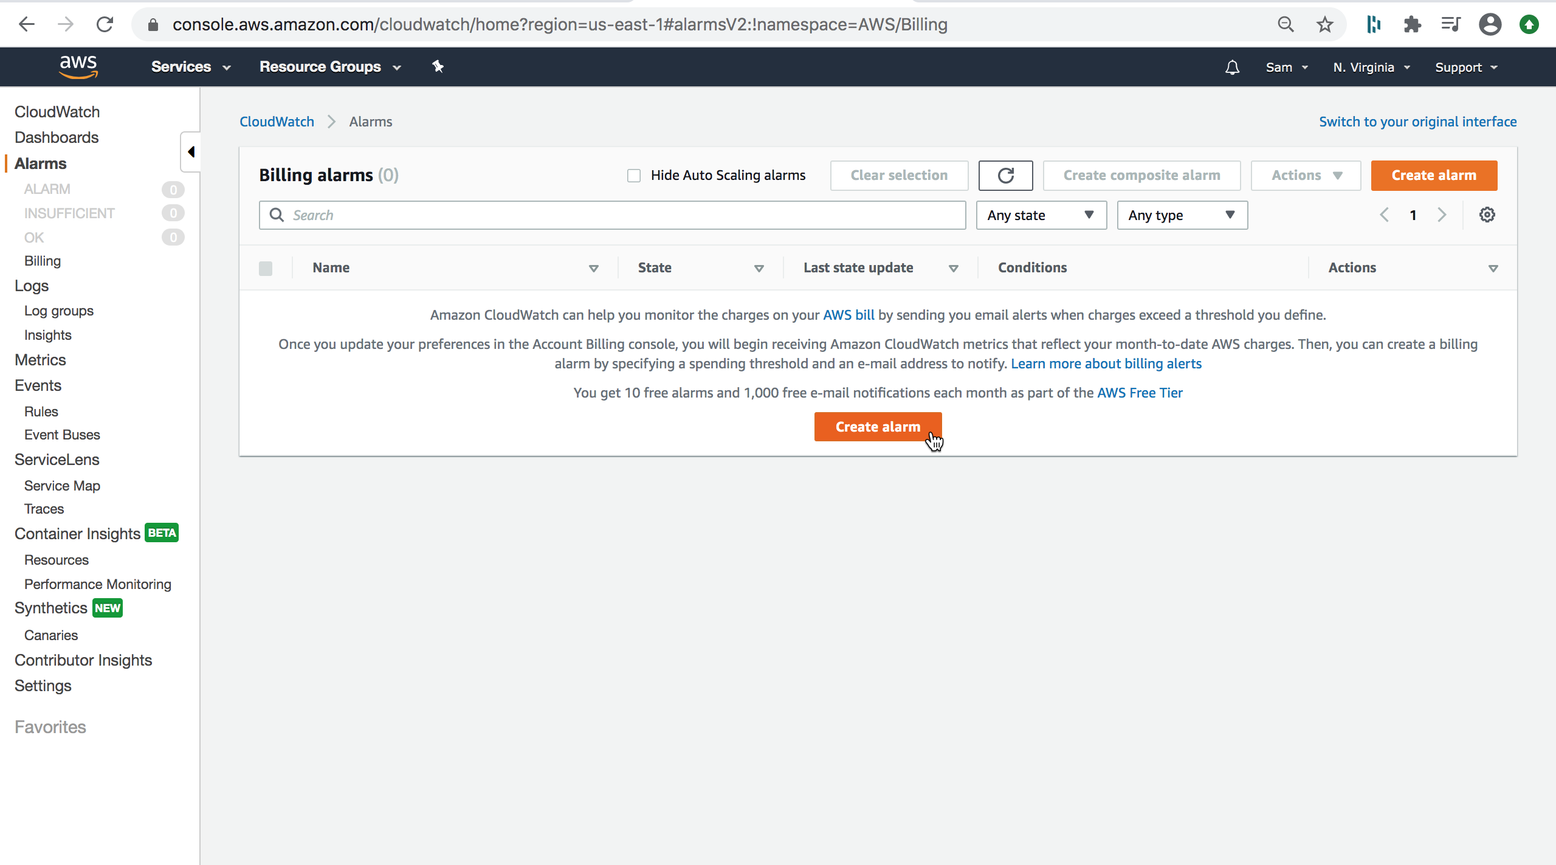The image size is (1556, 865).
Task: Click the search magnifier in alarm search
Action: 277,215
